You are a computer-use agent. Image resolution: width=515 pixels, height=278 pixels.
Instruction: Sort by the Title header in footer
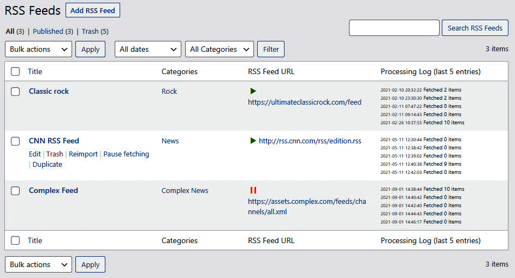(x=35, y=240)
